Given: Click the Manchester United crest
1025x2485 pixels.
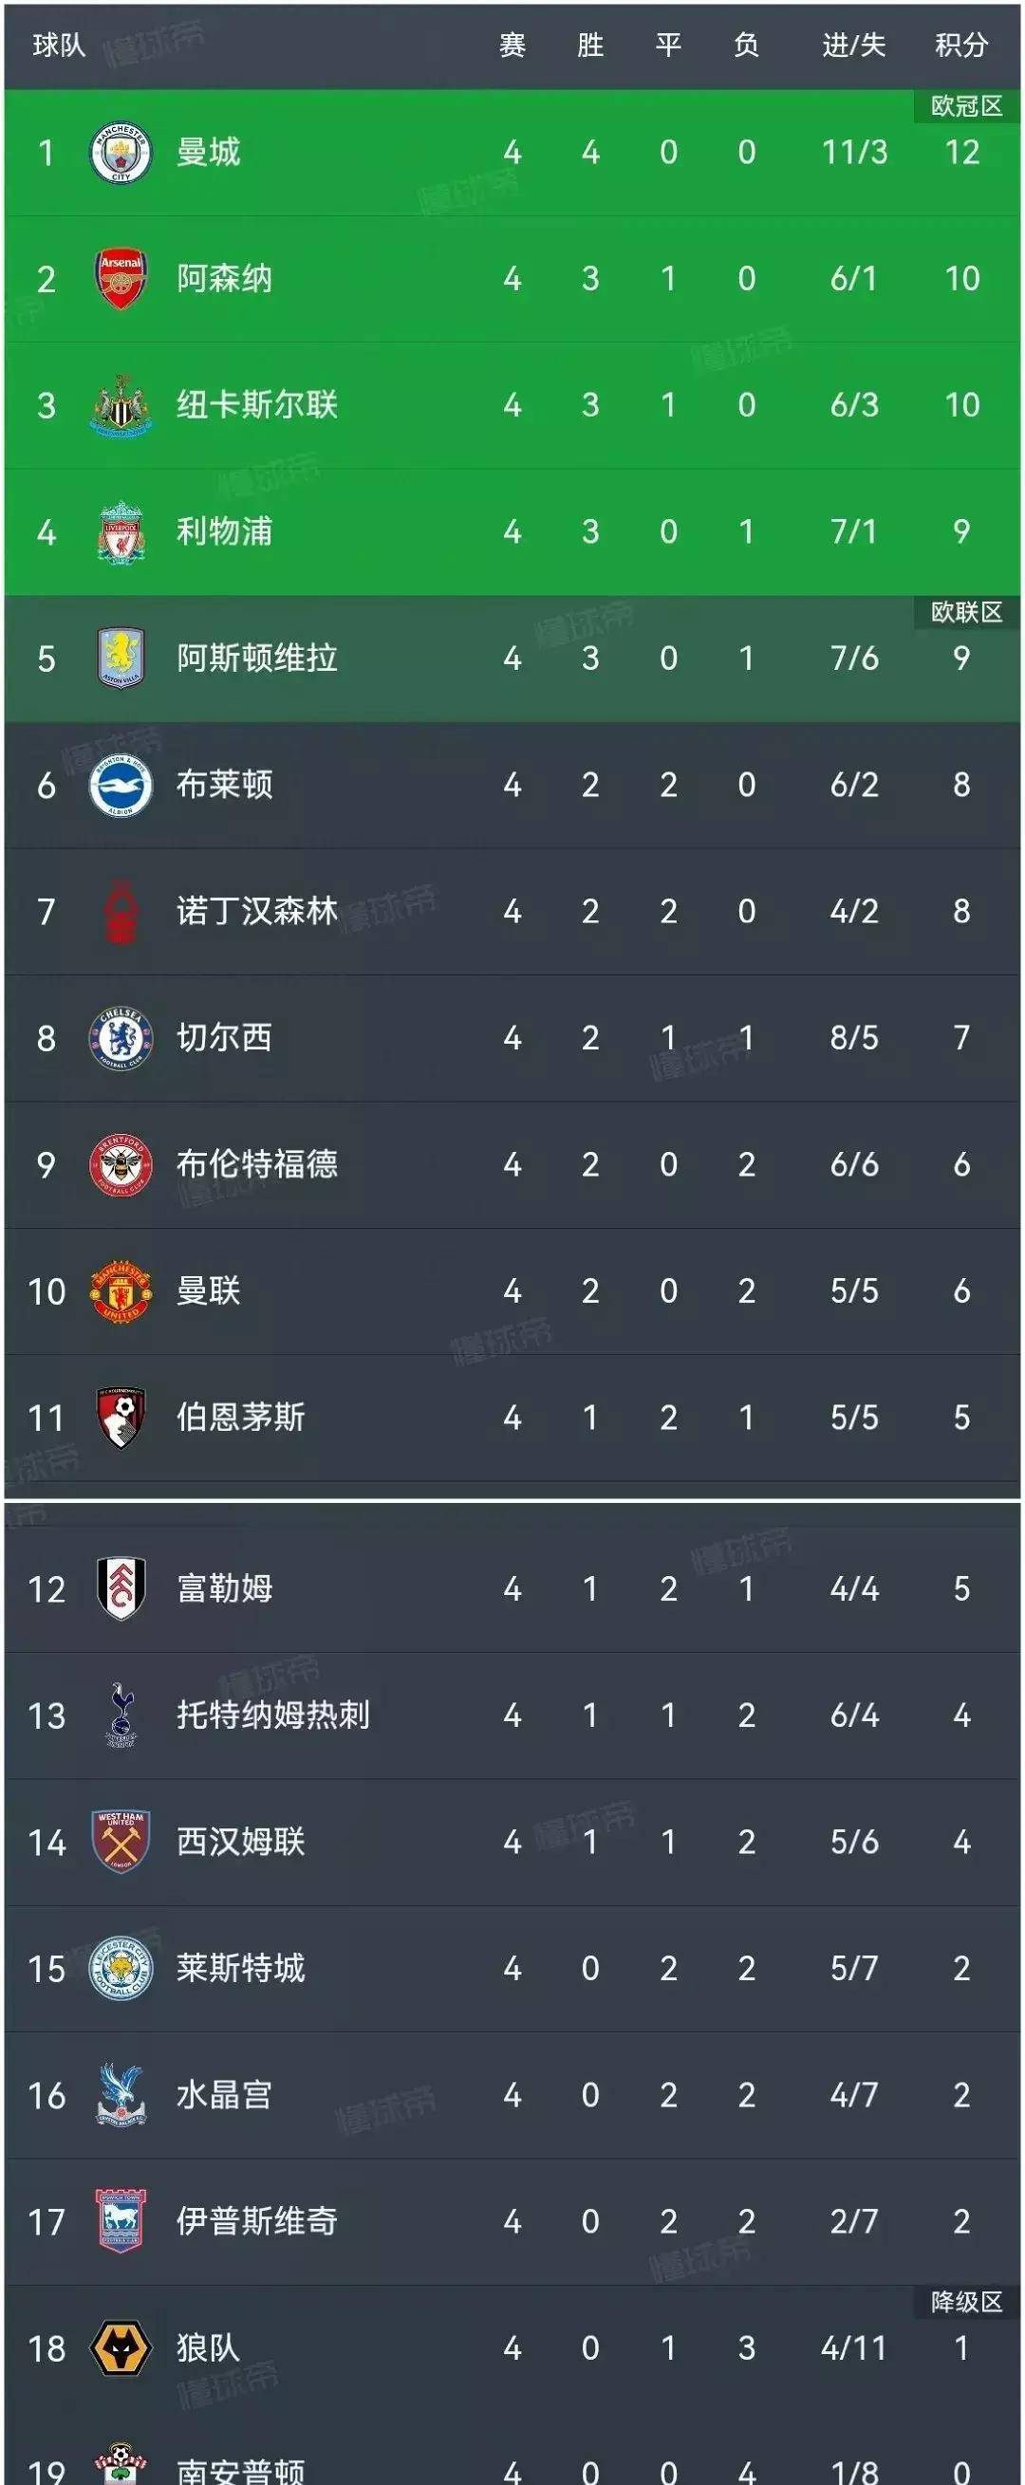Looking at the screenshot, I should [121, 1290].
